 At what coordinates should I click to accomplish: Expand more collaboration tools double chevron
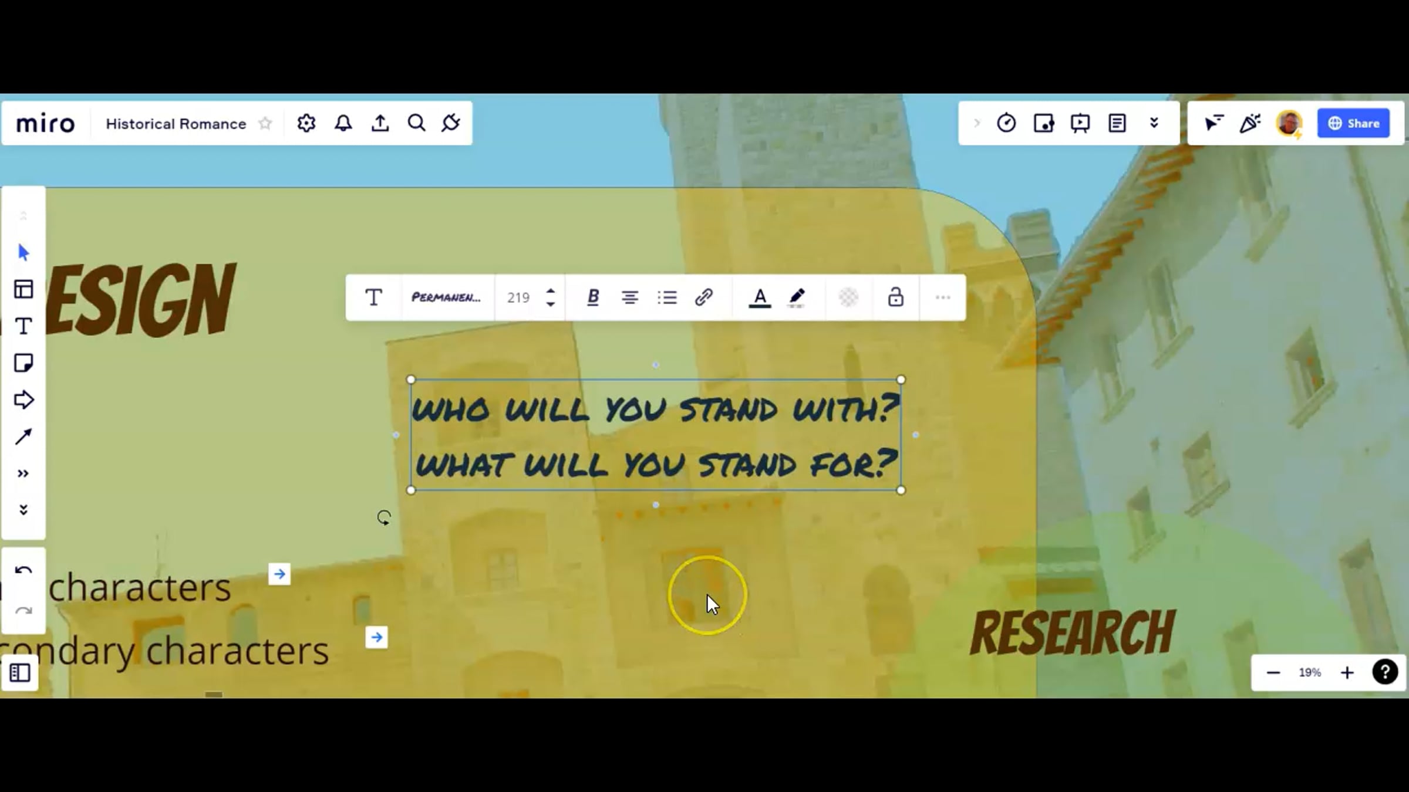[1154, 123]
